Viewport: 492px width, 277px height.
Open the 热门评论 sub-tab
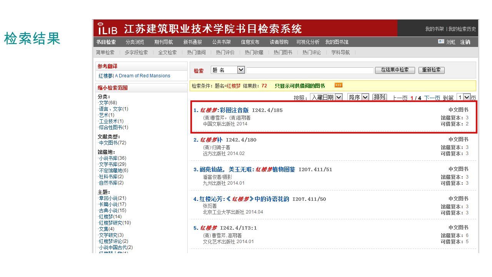(312, 52)
